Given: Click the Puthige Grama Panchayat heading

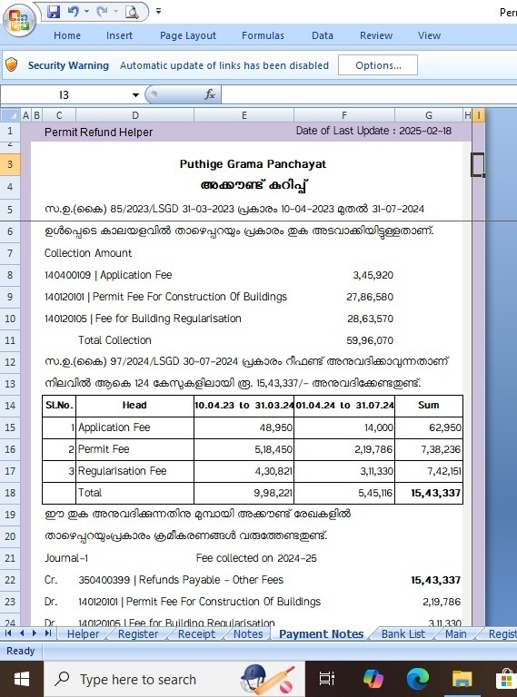Looking at the screenshot, I should (x=253, y=164).
